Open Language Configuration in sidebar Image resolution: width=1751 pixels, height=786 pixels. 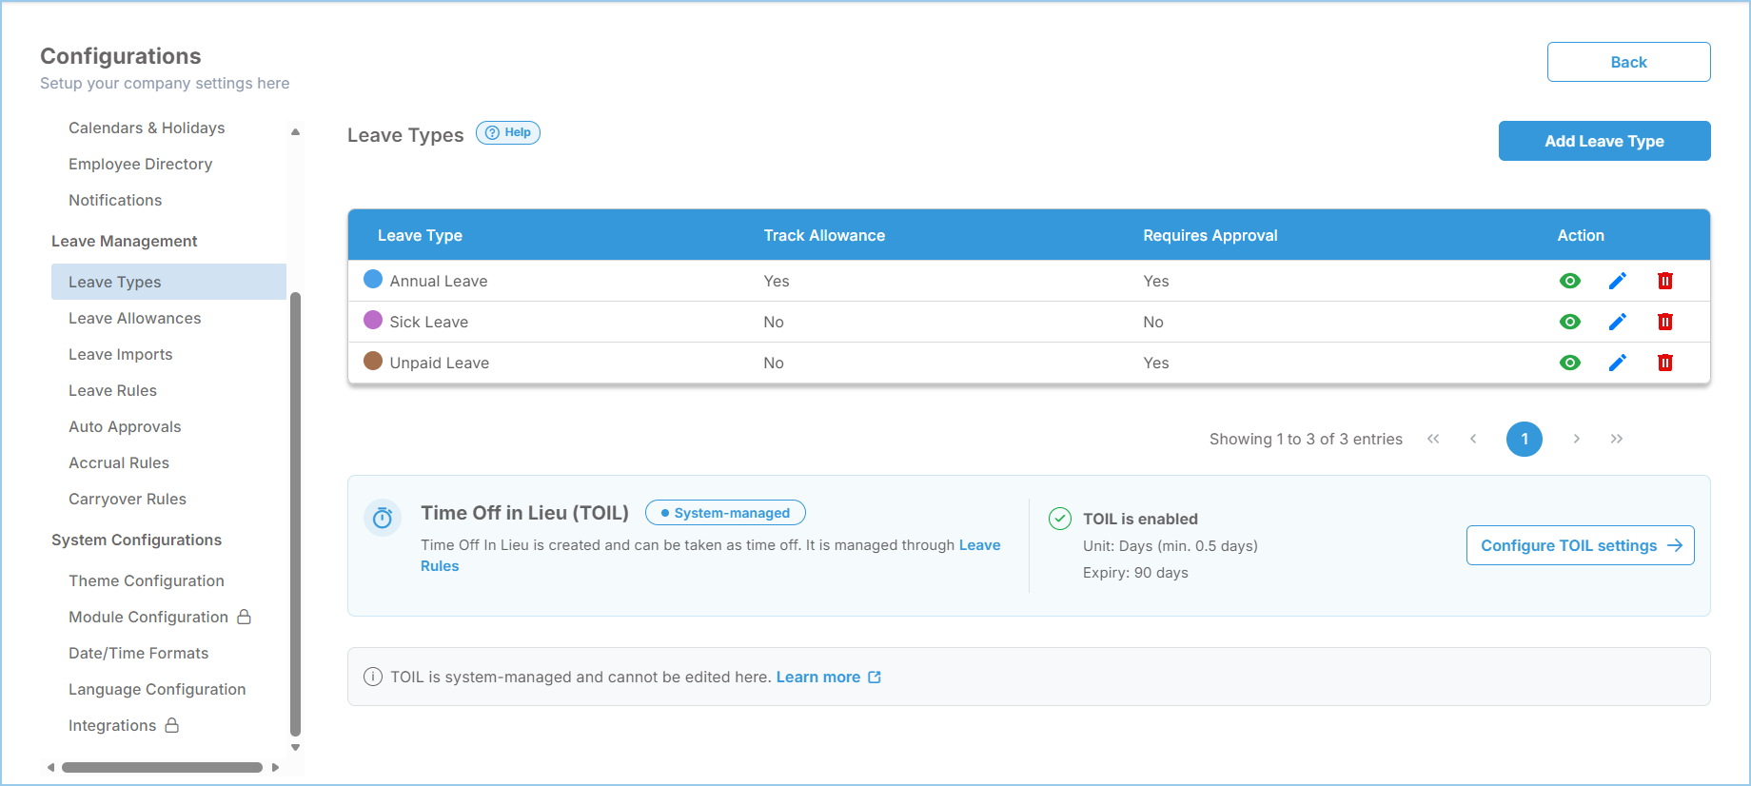[x=157, y=689]
